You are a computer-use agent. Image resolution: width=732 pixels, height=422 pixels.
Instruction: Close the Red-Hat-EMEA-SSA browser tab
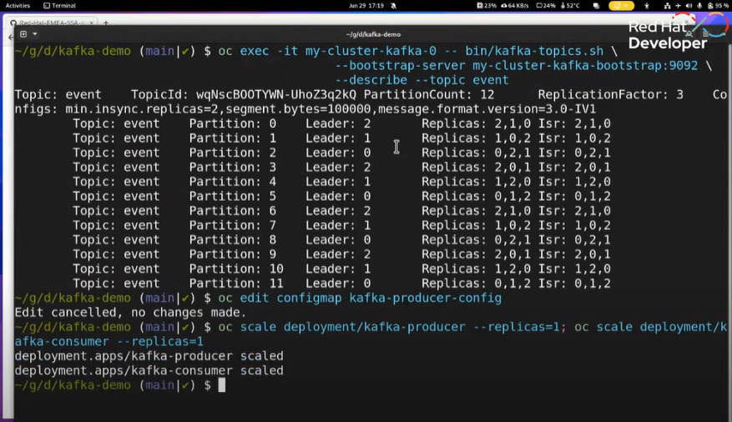(x=92, y=23)
